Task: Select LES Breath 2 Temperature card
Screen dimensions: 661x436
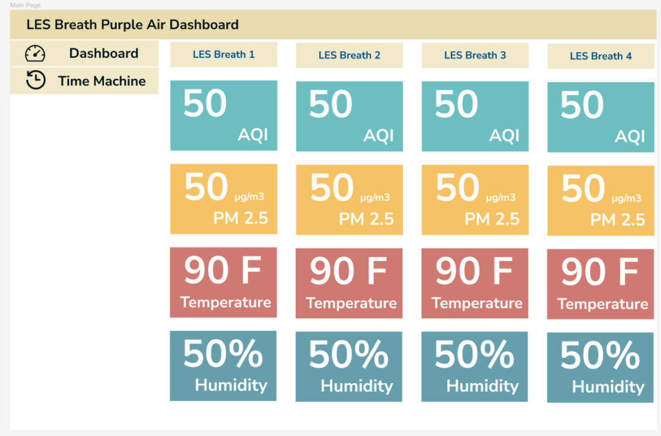Action: coord(349,284)
